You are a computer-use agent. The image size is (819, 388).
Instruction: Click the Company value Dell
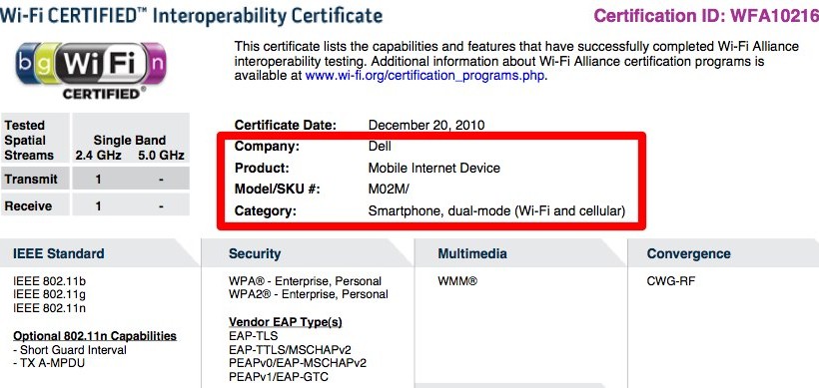click(380, 147)
